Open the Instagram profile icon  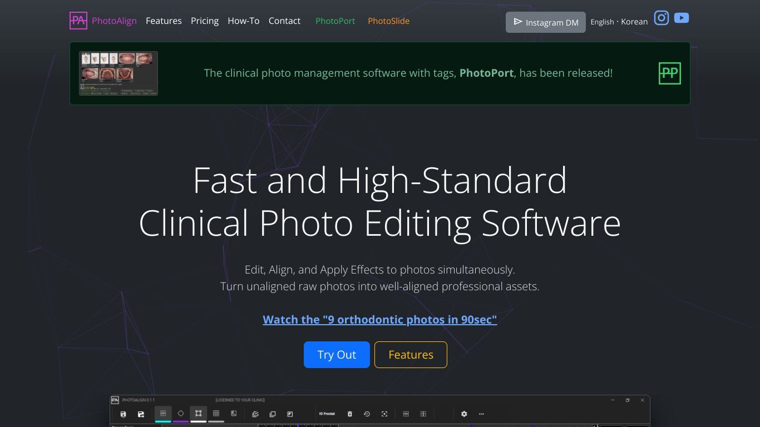662,18
